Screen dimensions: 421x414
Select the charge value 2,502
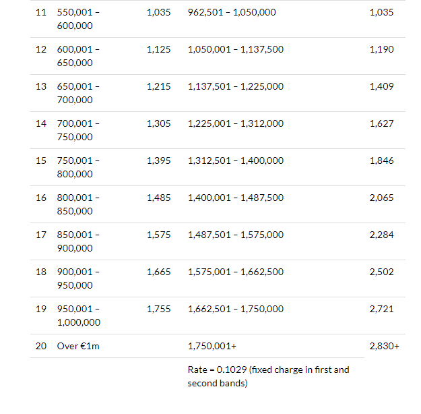tap(382, 272)
